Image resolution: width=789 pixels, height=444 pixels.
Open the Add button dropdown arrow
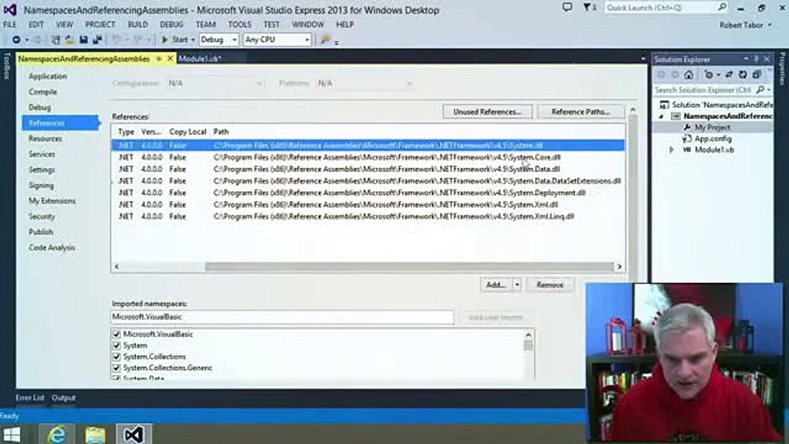click(517, 285)
